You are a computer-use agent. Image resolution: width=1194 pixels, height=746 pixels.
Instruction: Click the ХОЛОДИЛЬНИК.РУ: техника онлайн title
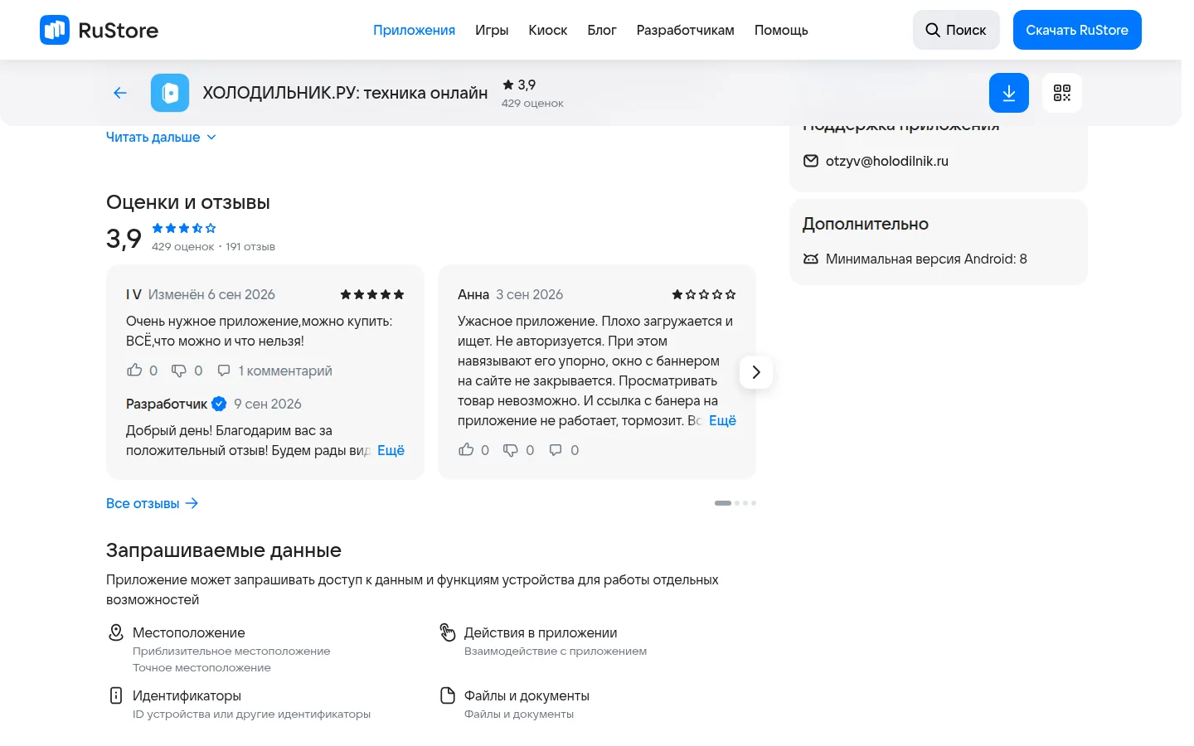[345, 93]
